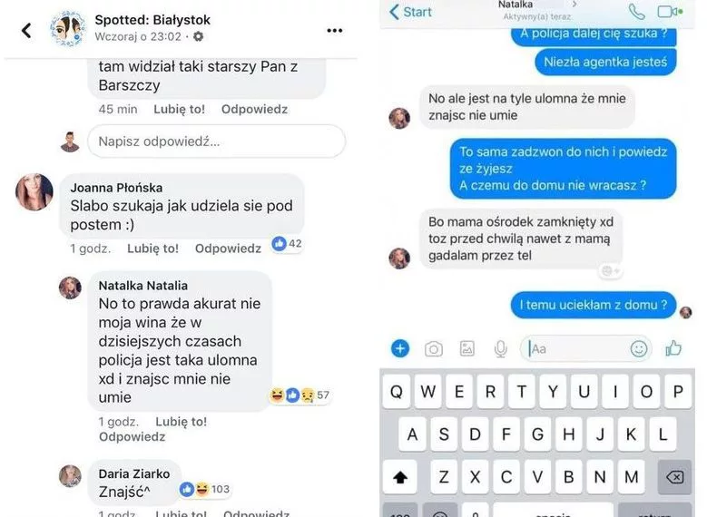Send a thumbs-up like in chat

pos(673,348)
